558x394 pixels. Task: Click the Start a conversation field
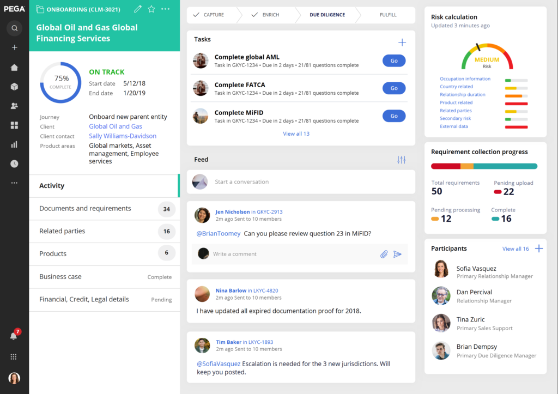301,182
